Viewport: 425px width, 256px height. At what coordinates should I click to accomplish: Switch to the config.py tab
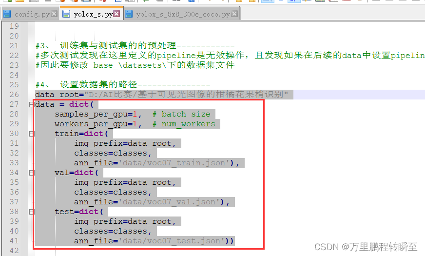click(32, 14)
